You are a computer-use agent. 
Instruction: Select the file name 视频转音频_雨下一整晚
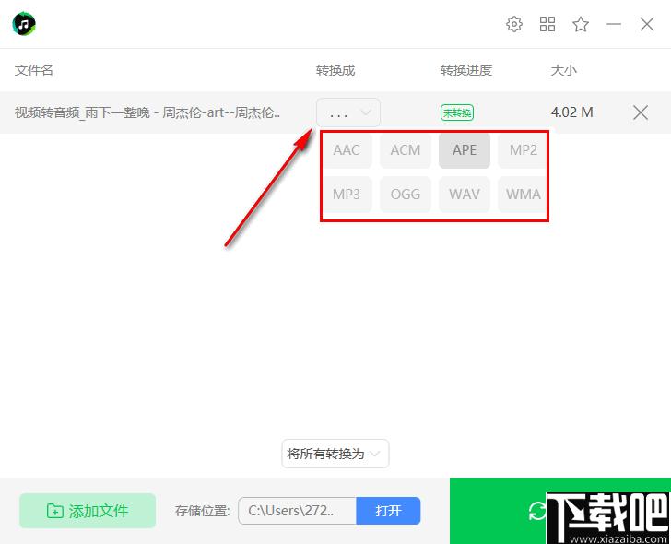click(x=147, y=112)
